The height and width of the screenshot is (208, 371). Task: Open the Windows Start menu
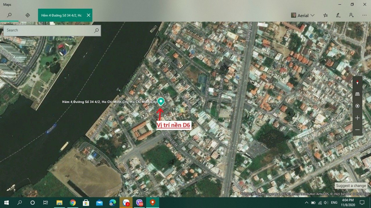(x=6, y=203)
